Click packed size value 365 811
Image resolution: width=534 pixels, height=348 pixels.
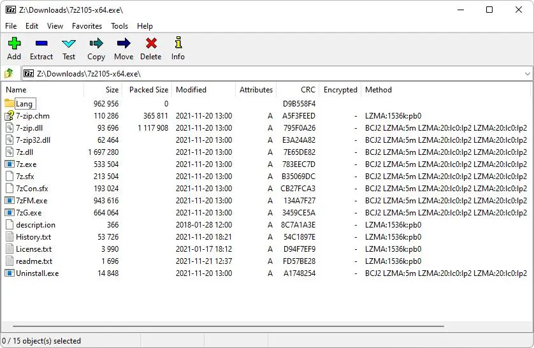(x=155, y=116)
